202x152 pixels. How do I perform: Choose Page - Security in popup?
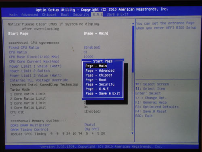pos(100,84)
